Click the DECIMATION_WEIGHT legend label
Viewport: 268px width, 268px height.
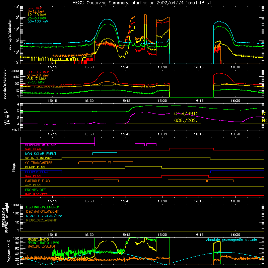click(x=43, y=211)
